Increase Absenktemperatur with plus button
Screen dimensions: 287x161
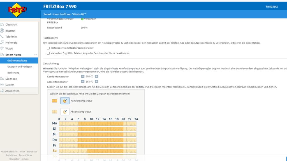coord(96,82)
